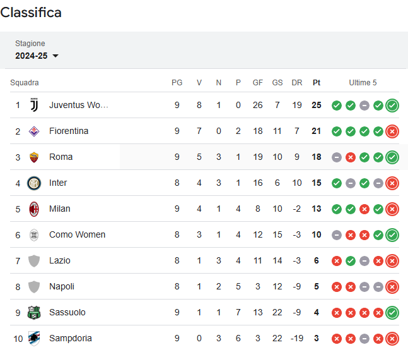Image resolution: width=408 pixels, height=364 pixels.
Task: Open the Juventus Women team link
Action: coord(79,105)
